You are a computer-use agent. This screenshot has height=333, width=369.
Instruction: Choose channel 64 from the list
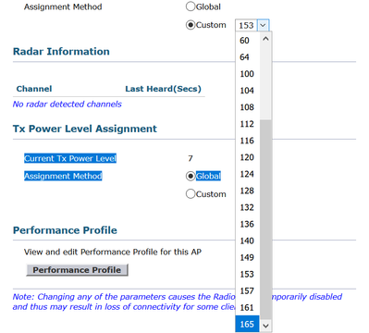coord(248,57)
